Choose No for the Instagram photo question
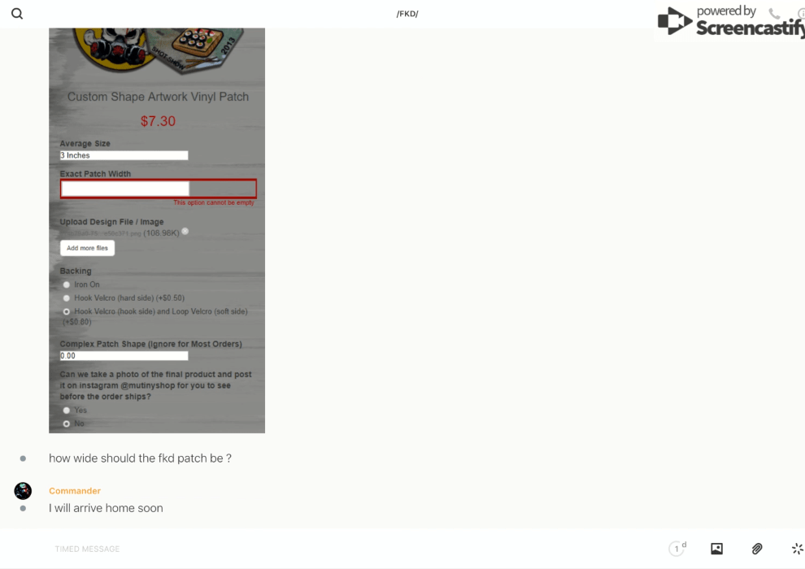Image resolution: width=805 pixels, height=569 pixels. (66, 423)
